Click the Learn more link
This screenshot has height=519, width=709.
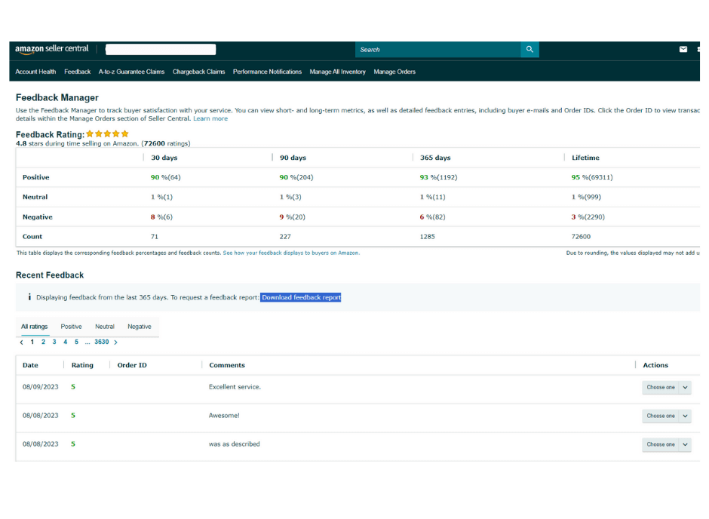click(210, 118)
